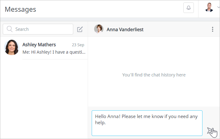The image size is (220, 139).
Task: Click the message preview 'Me: Hi Ashley!'
Action: tap(54, 52)
